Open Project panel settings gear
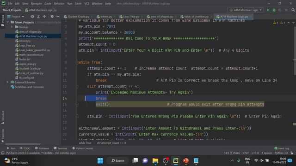Image resolution: width=296 pixels, height=166 pixels. (x=52, y=17)
